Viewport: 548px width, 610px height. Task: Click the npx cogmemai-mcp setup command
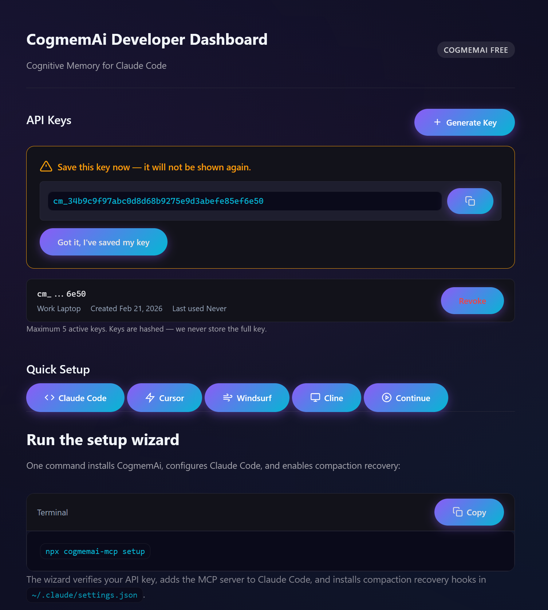(x=95, y=551)
